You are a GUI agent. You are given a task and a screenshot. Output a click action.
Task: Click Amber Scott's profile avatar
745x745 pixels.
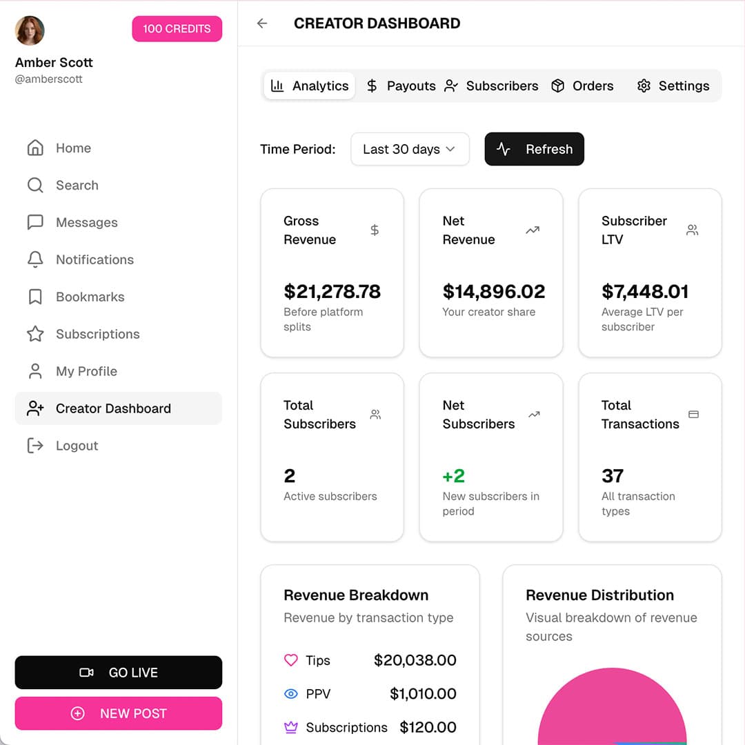pyautogui.click(x=30, y=31)
